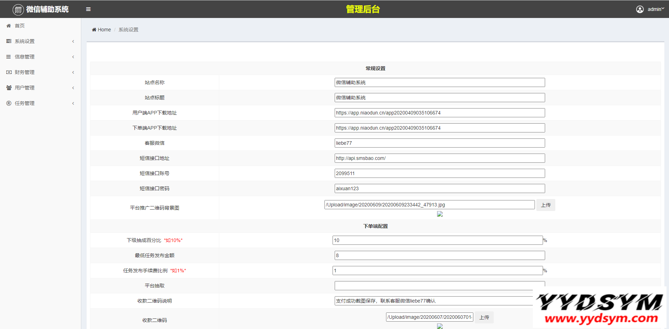Click 上传 button for promotion QR background
This screenshot has width=669, height=329.
click(x=545, y=205)
